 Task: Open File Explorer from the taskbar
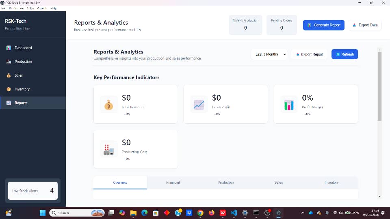pyautogui.click(x=133, y=213)
